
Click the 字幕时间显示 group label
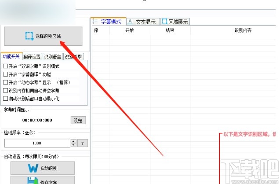16,110
